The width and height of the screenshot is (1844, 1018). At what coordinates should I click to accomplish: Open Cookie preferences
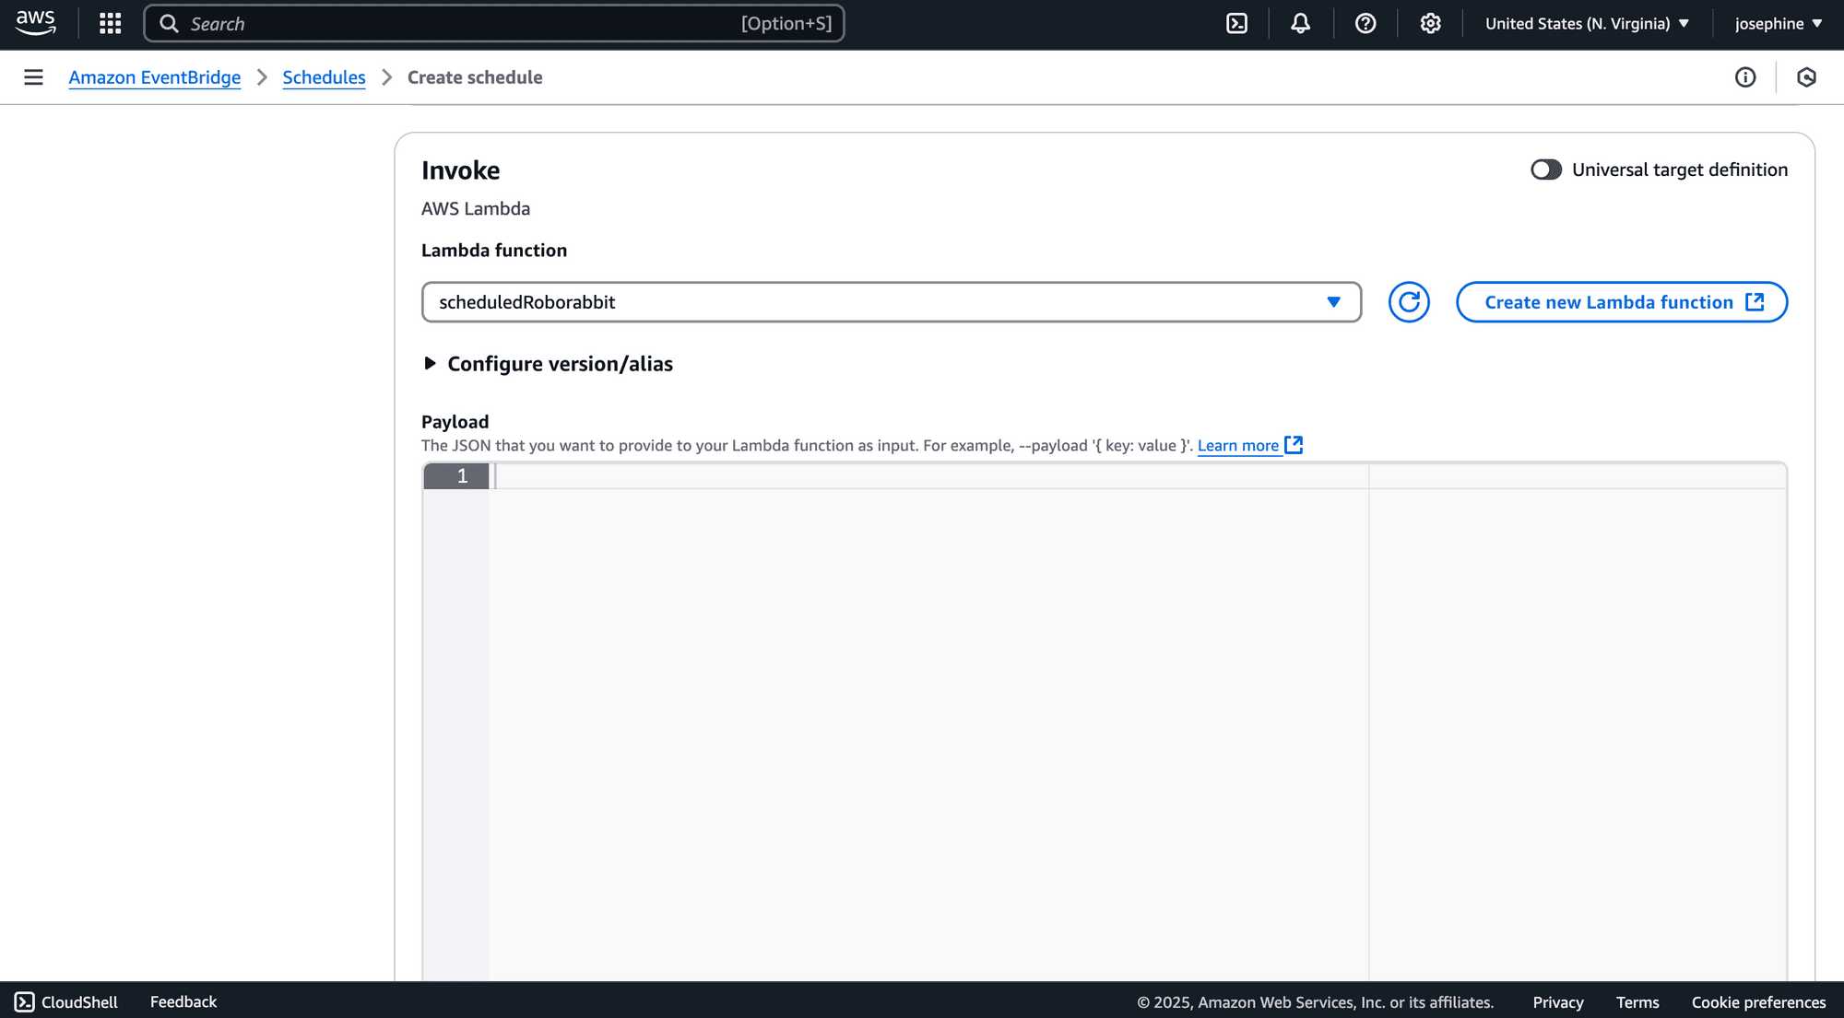[1758, 1002]
